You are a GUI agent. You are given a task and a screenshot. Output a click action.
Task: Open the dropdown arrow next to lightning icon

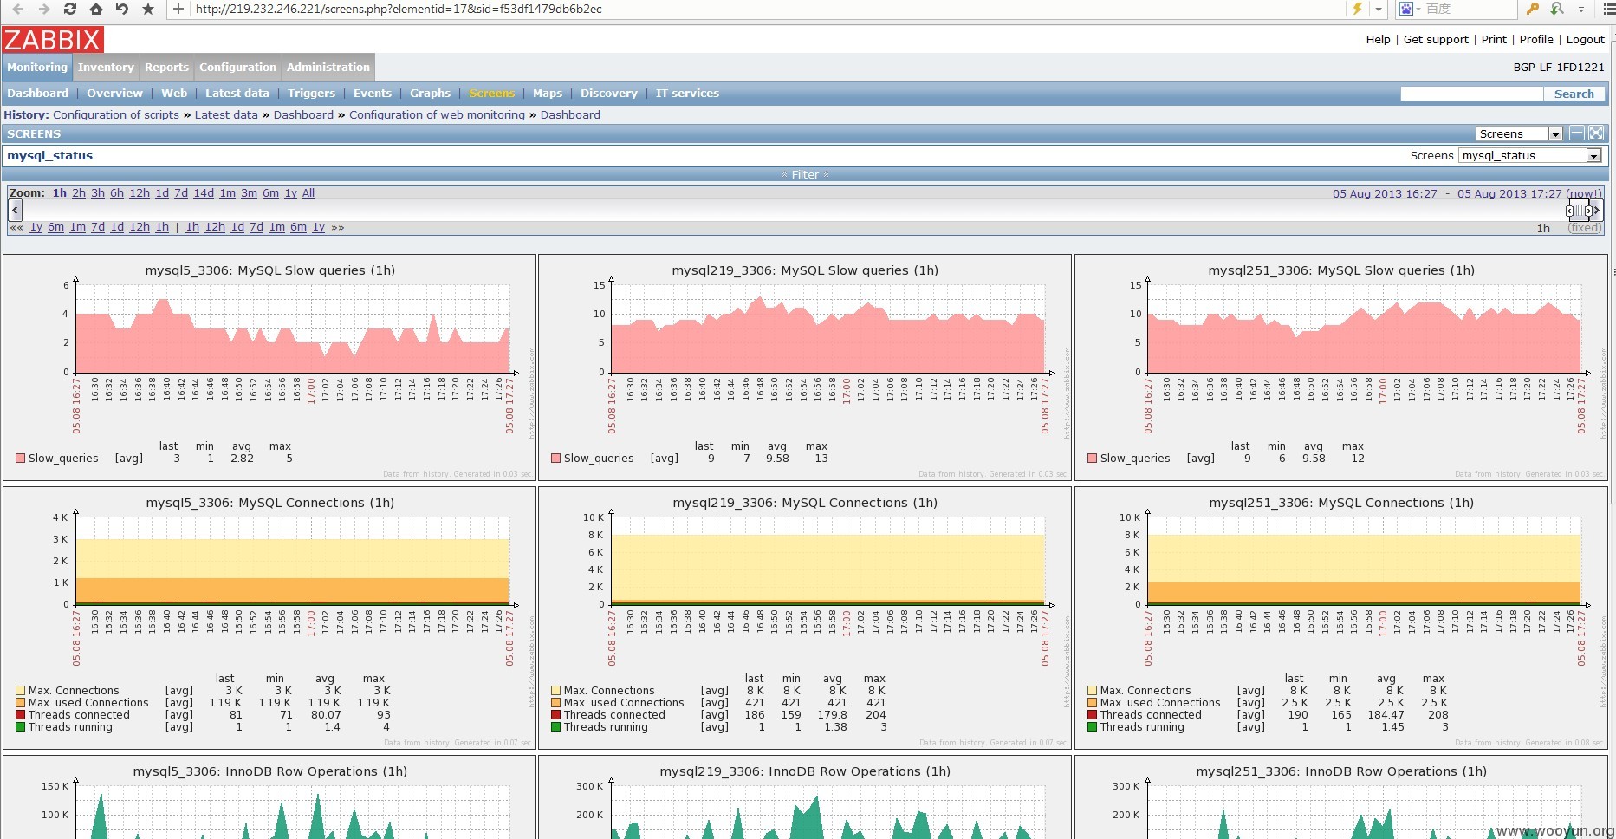coord(1379,10)
